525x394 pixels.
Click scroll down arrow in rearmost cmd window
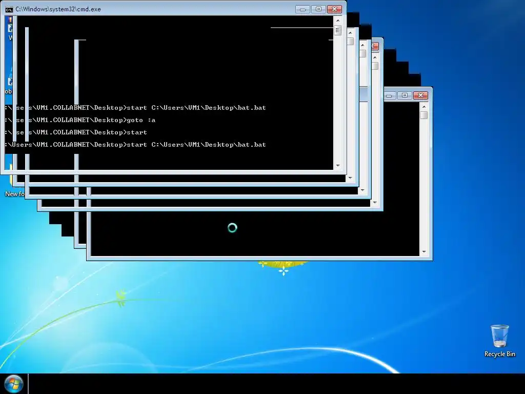tap(424, 252)
